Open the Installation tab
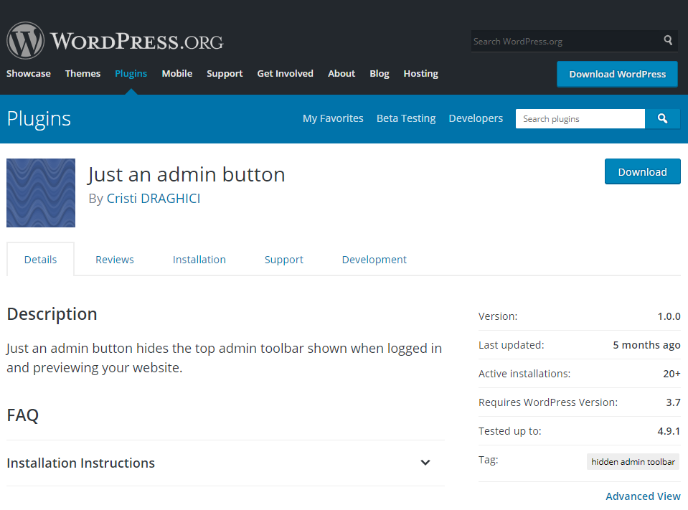Image resolution: width=688 pixels, height=510 pixels. pos(199,260)
